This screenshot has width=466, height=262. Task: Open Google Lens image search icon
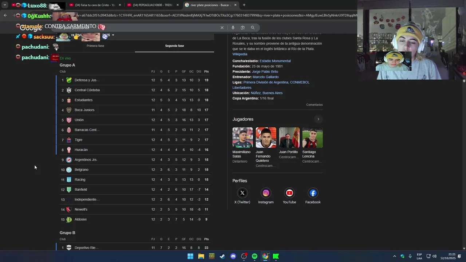242,28
